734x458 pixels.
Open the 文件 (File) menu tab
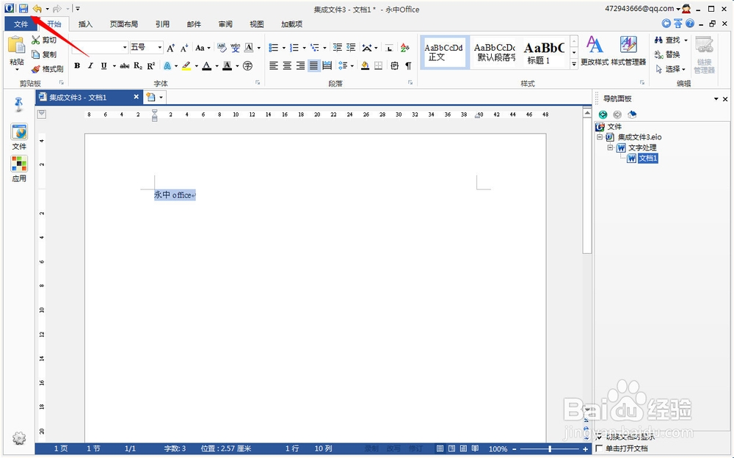21,24
